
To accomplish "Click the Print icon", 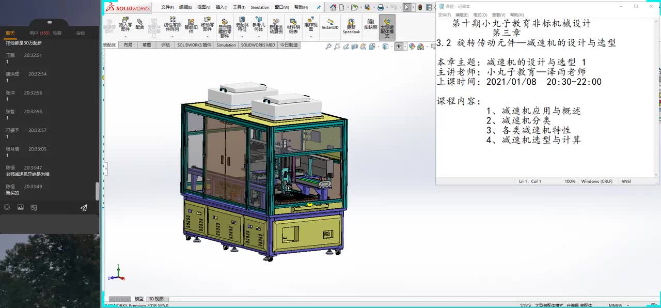I will (x=381, y=7).
